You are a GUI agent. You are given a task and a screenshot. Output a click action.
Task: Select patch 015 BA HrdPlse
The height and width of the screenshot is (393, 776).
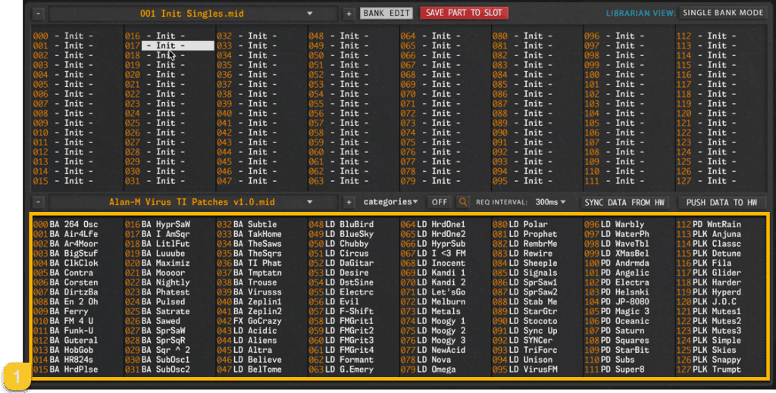click(x=65, y=370)
